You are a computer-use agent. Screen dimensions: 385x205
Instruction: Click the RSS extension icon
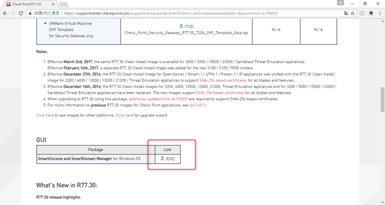pyautogui.click(x=362, y=13)
